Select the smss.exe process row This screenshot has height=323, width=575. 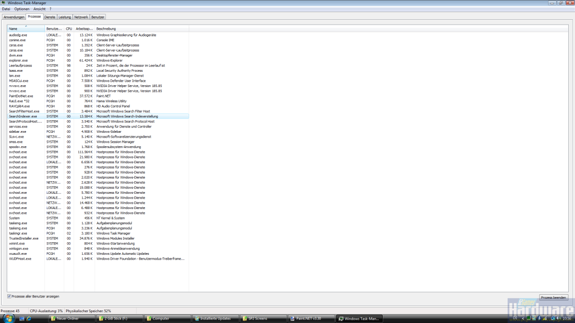click(98, 142)
